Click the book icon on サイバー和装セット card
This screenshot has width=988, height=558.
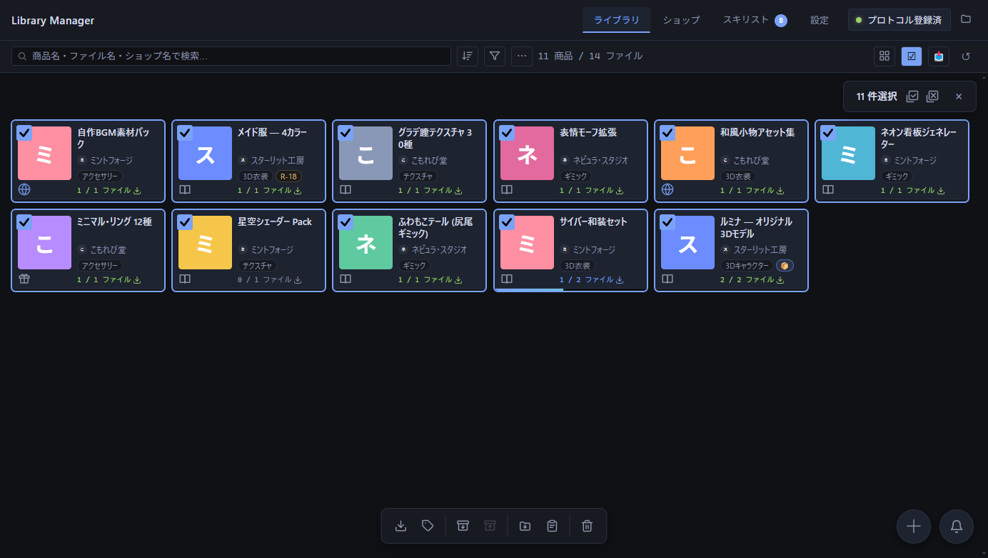point(507,279)
